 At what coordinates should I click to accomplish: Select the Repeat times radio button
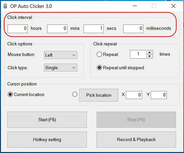tap(99, 54)
